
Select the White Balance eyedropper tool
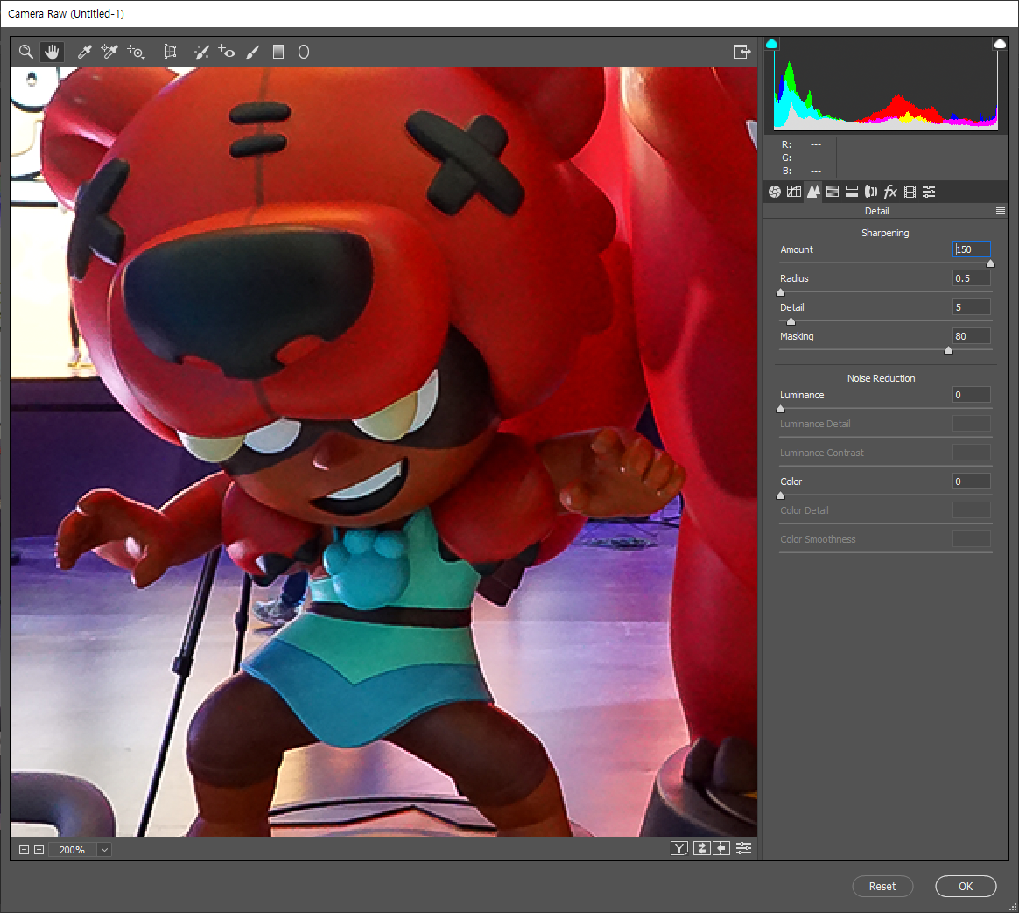point(85,52)
